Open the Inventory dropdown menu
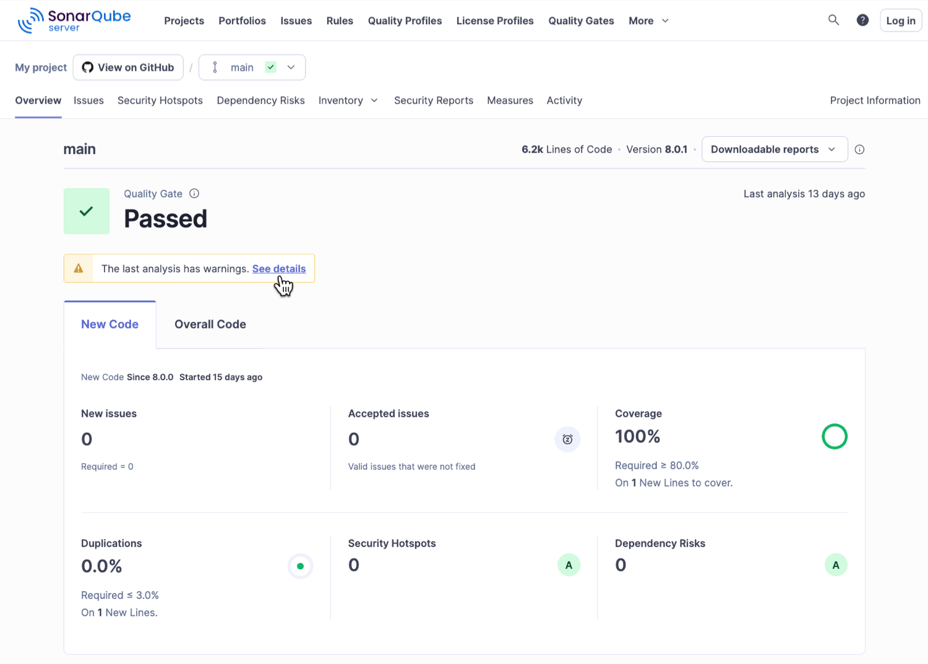Image resolution: width=928 pixels, height=664 pixels. [x=348, y=100]
